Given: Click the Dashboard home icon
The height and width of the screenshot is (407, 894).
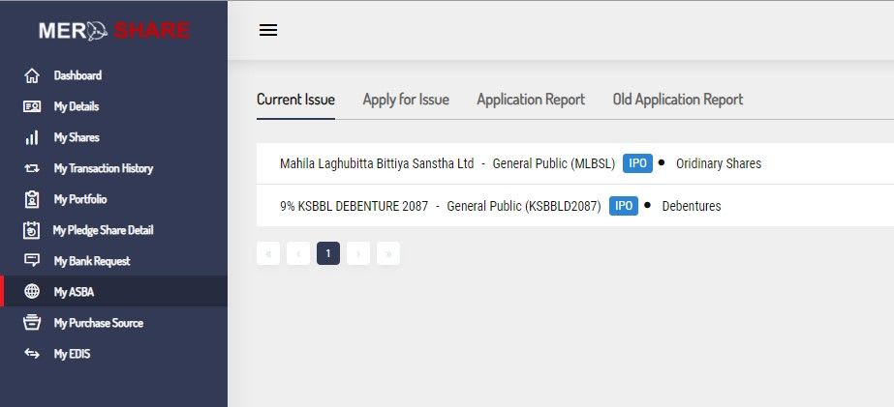Looking at the screenshot, I should [x=32, y=75].
